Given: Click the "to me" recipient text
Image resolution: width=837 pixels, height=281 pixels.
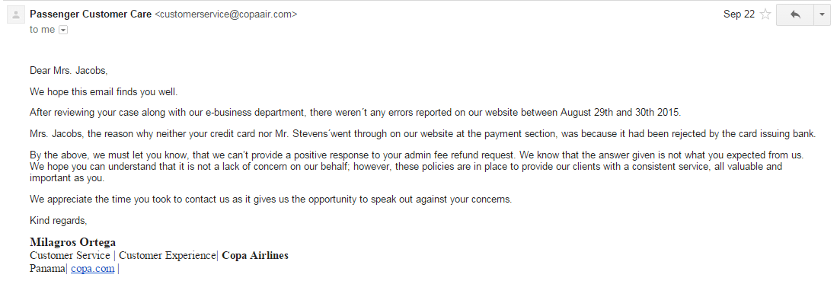Looking at the screenshot, I should tap(42, 30).
